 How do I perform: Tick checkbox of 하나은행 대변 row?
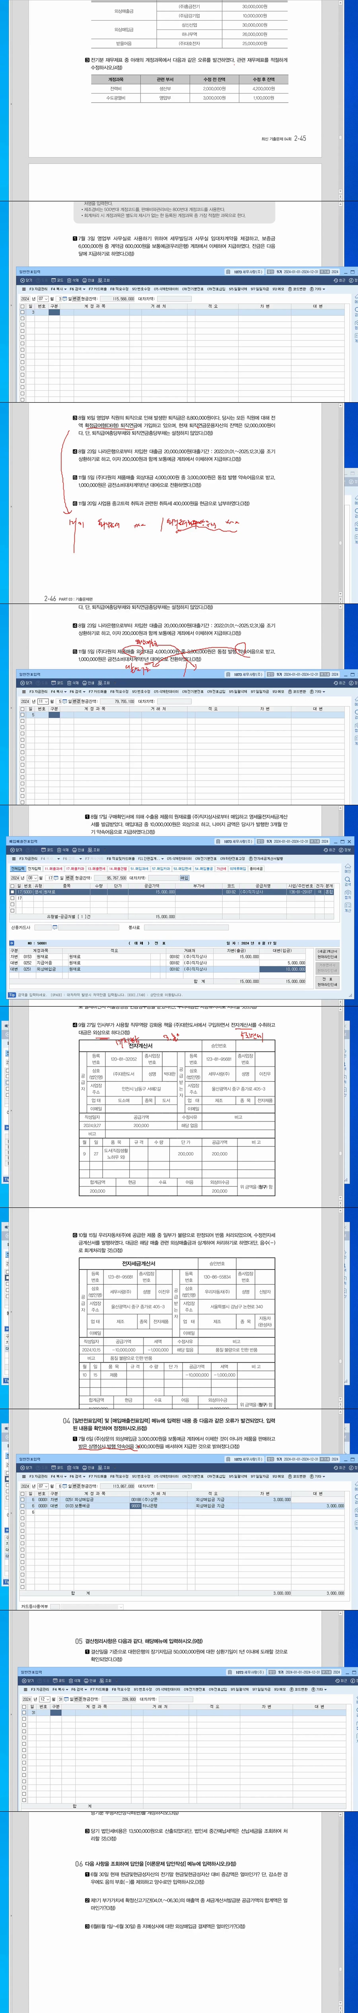click(x=23, y=1506)
